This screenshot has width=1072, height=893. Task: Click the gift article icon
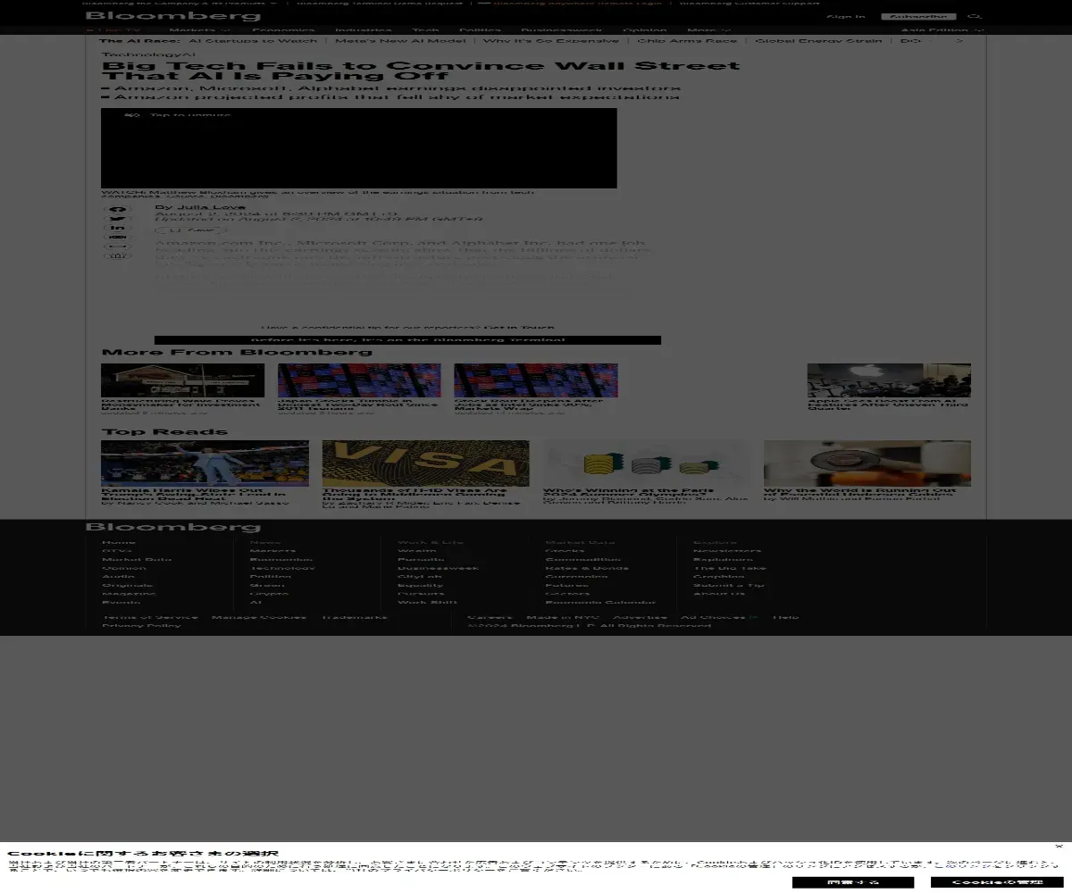(x=118, y=255)
